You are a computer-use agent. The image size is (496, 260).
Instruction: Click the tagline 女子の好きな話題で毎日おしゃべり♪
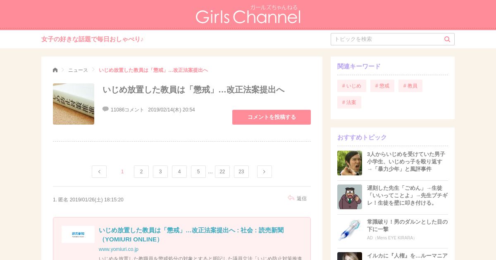point(93,39)
